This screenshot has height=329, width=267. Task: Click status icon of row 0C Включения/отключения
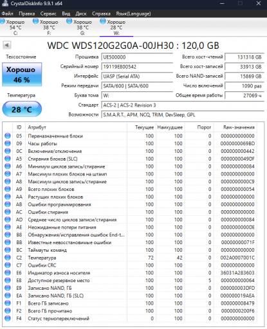8,151
